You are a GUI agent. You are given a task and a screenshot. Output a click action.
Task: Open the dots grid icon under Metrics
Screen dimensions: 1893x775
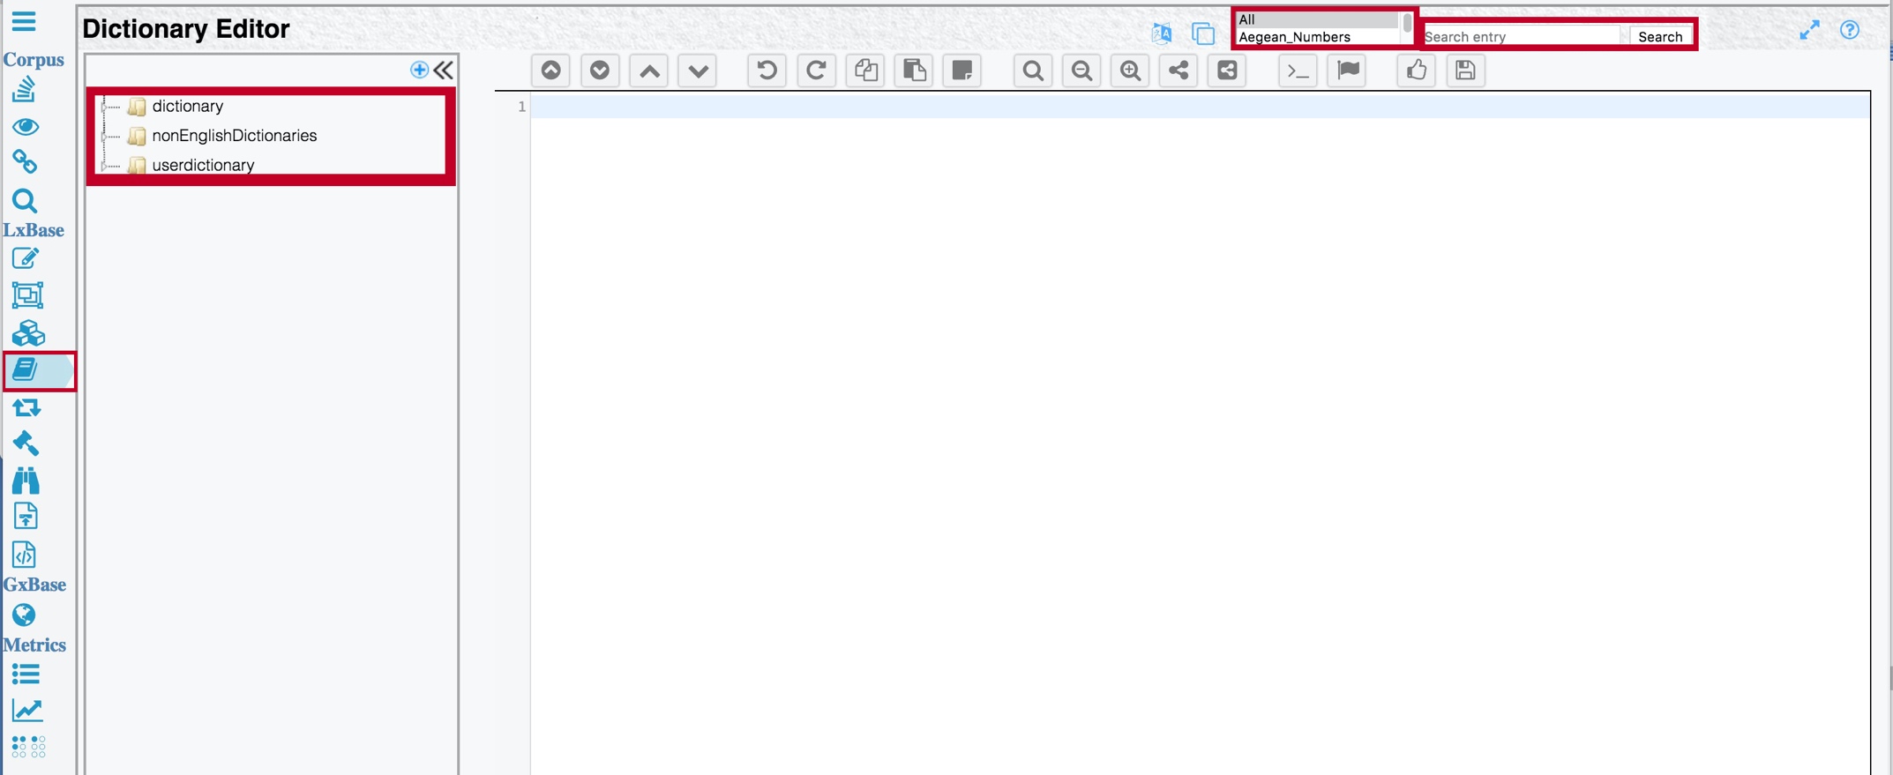coord(29,747)
